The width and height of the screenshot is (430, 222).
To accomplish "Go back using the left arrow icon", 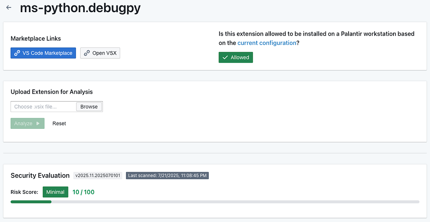I will (x=9, y=8).
